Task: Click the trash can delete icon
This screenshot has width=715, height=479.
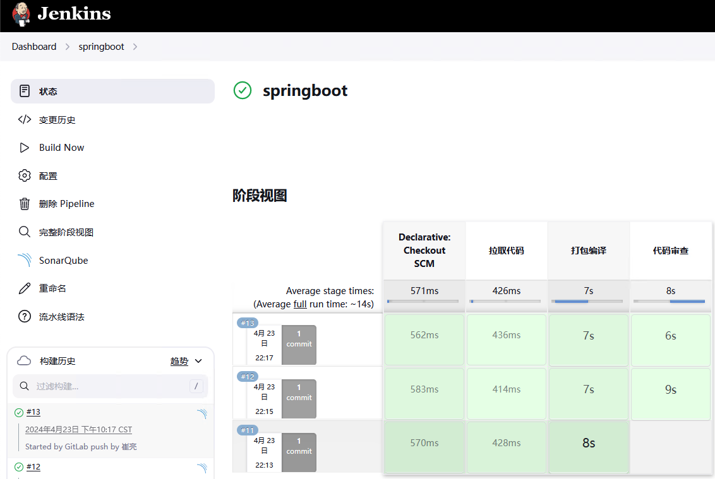Action: [25, 204]
